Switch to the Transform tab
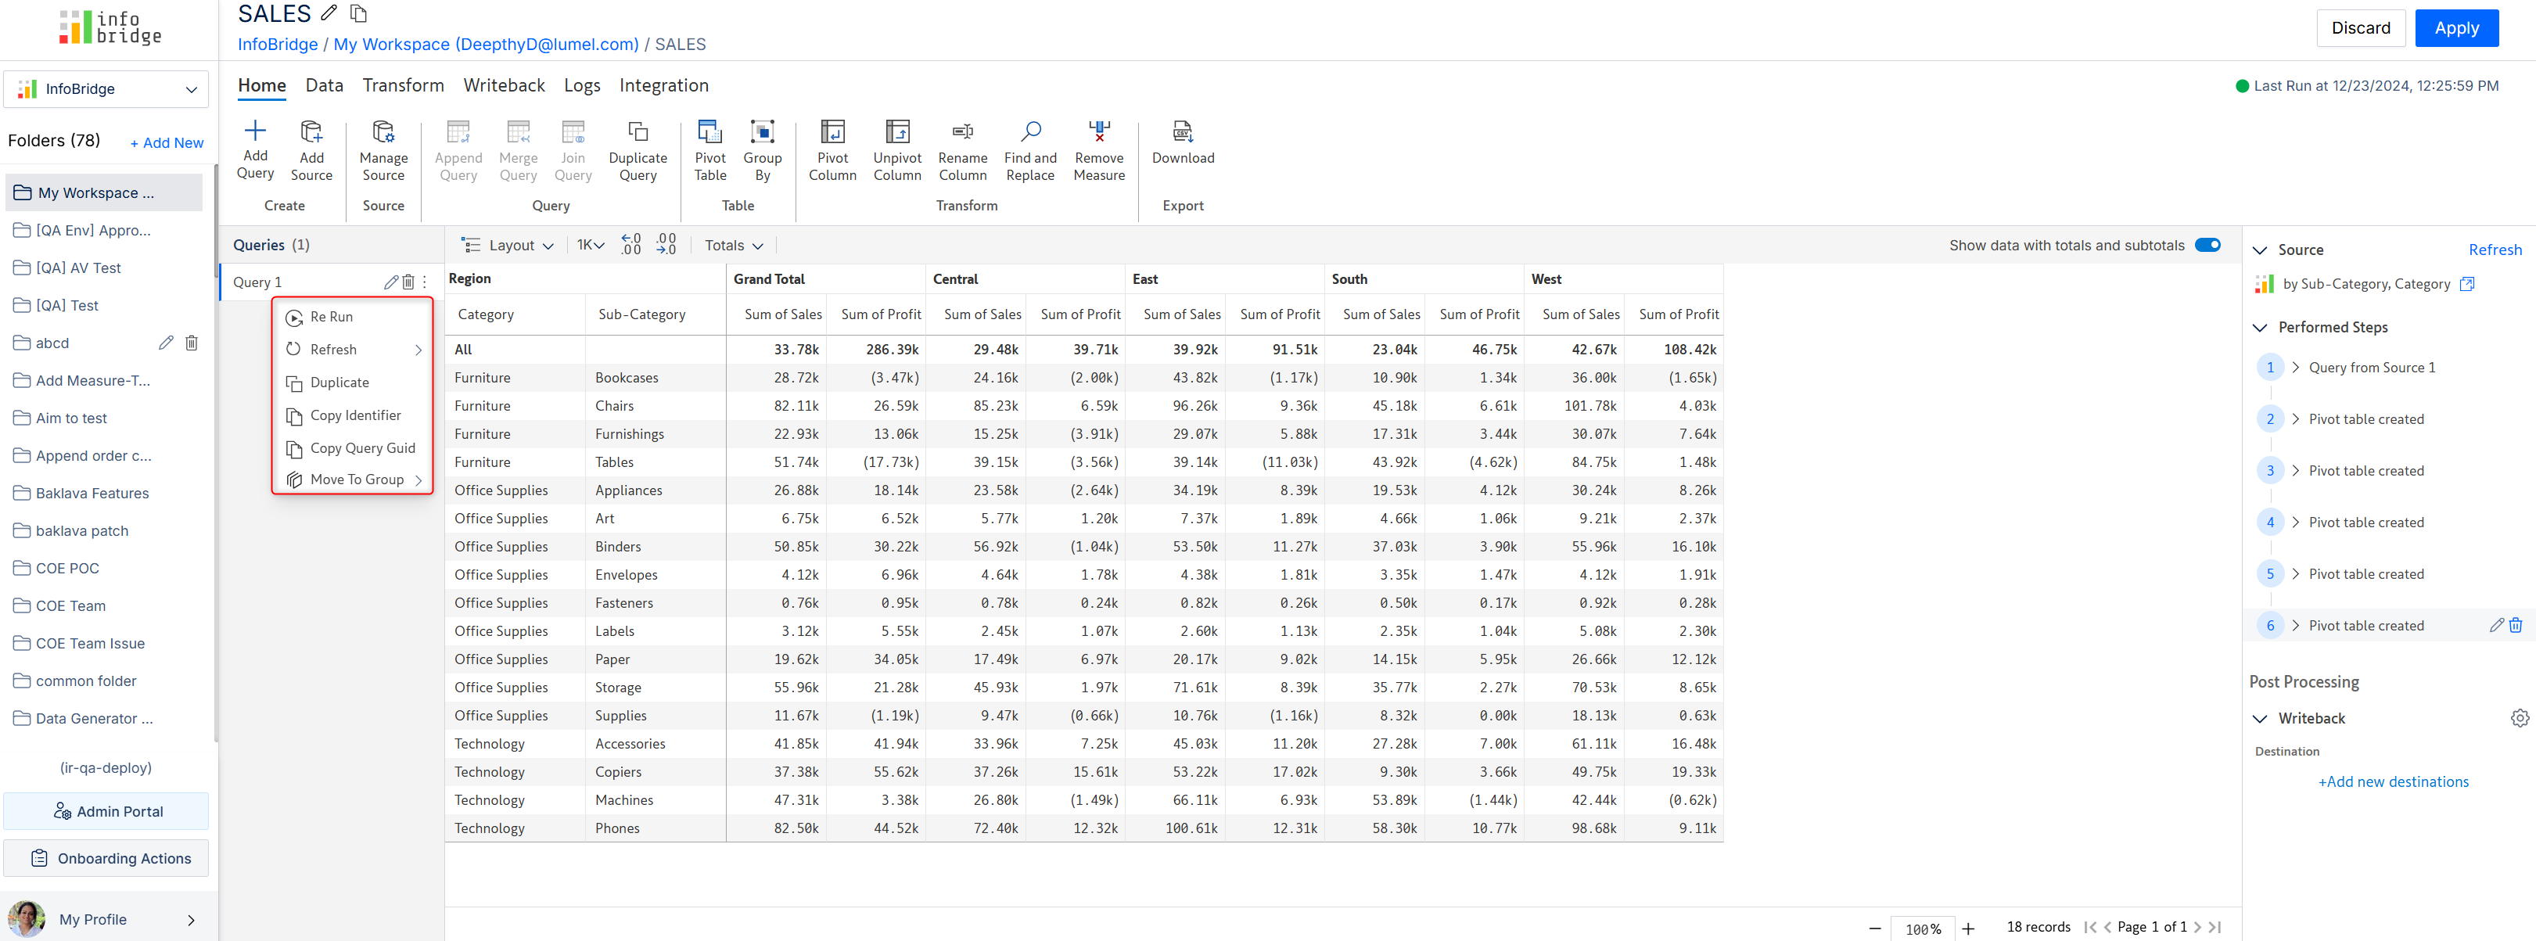The height and width of the screenshot is (941, 2536). pos(403,85)
